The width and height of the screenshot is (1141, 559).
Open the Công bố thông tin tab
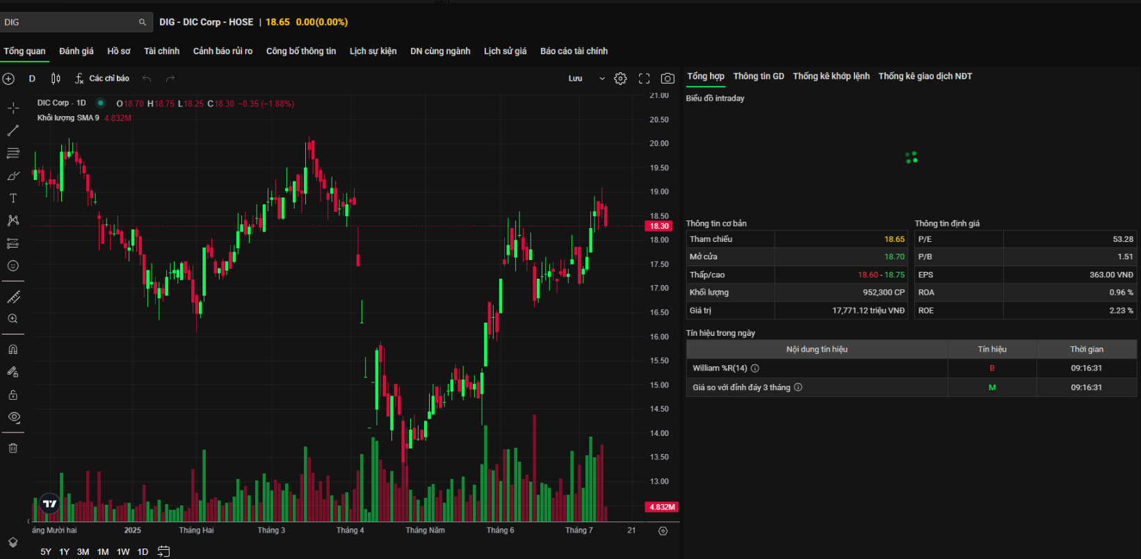(x=301, y=51)
